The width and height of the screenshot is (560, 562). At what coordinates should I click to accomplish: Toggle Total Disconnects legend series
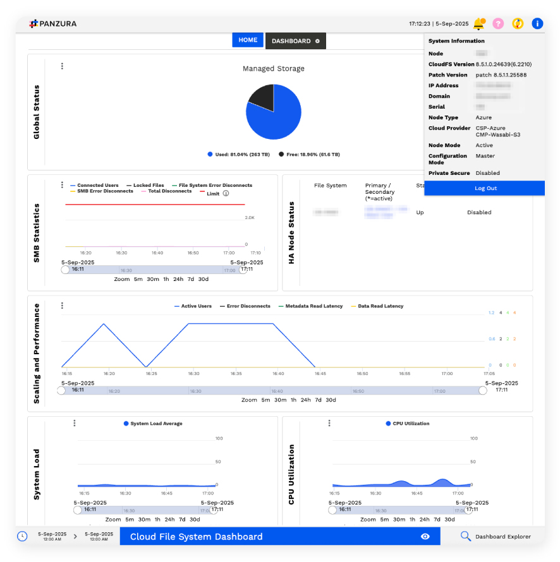tap(166, 191)
